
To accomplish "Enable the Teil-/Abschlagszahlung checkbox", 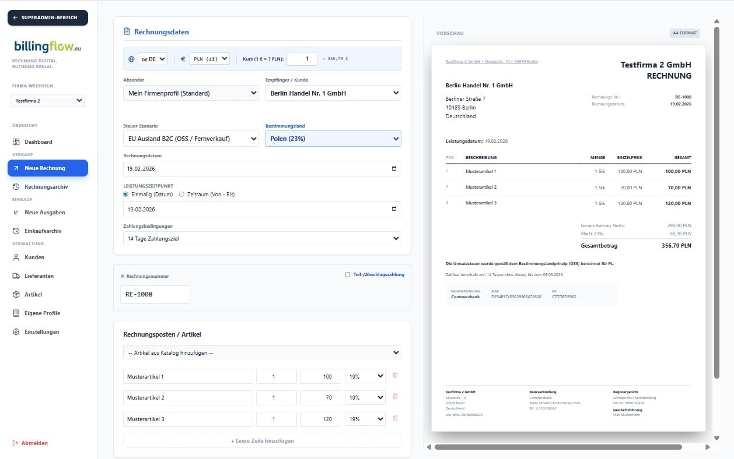I will click(348, 274).
